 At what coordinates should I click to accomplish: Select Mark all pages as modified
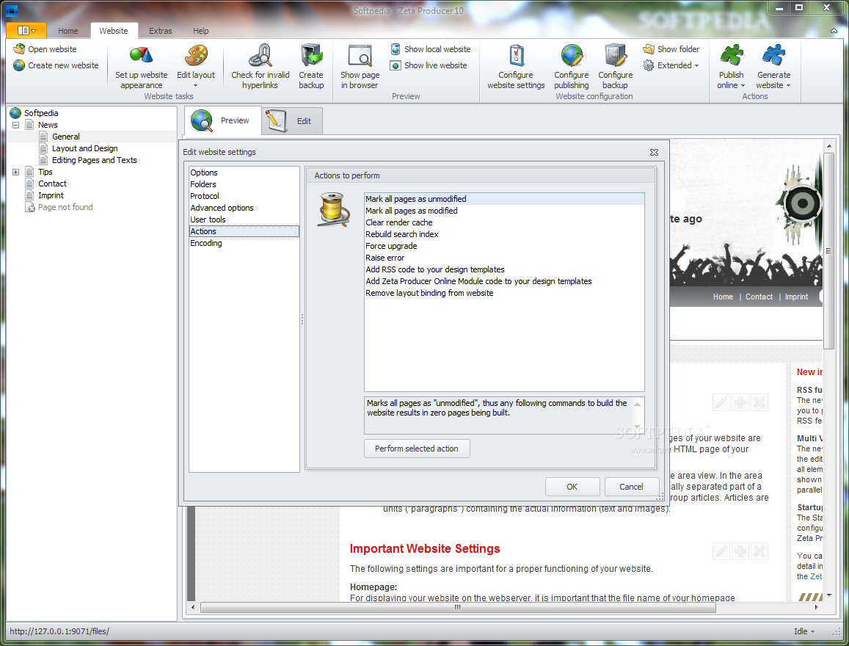[x=504, y=211]
